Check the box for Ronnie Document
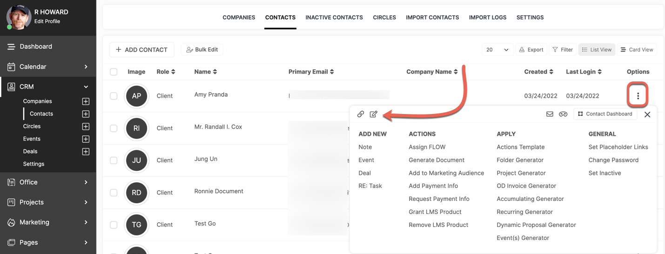The image size is (665, 254). [x=114, y=193]
